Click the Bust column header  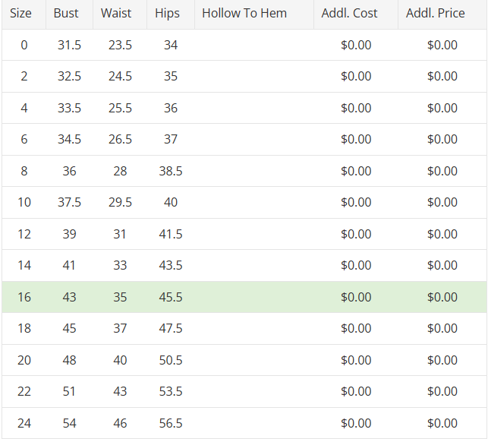pos(66,14)
